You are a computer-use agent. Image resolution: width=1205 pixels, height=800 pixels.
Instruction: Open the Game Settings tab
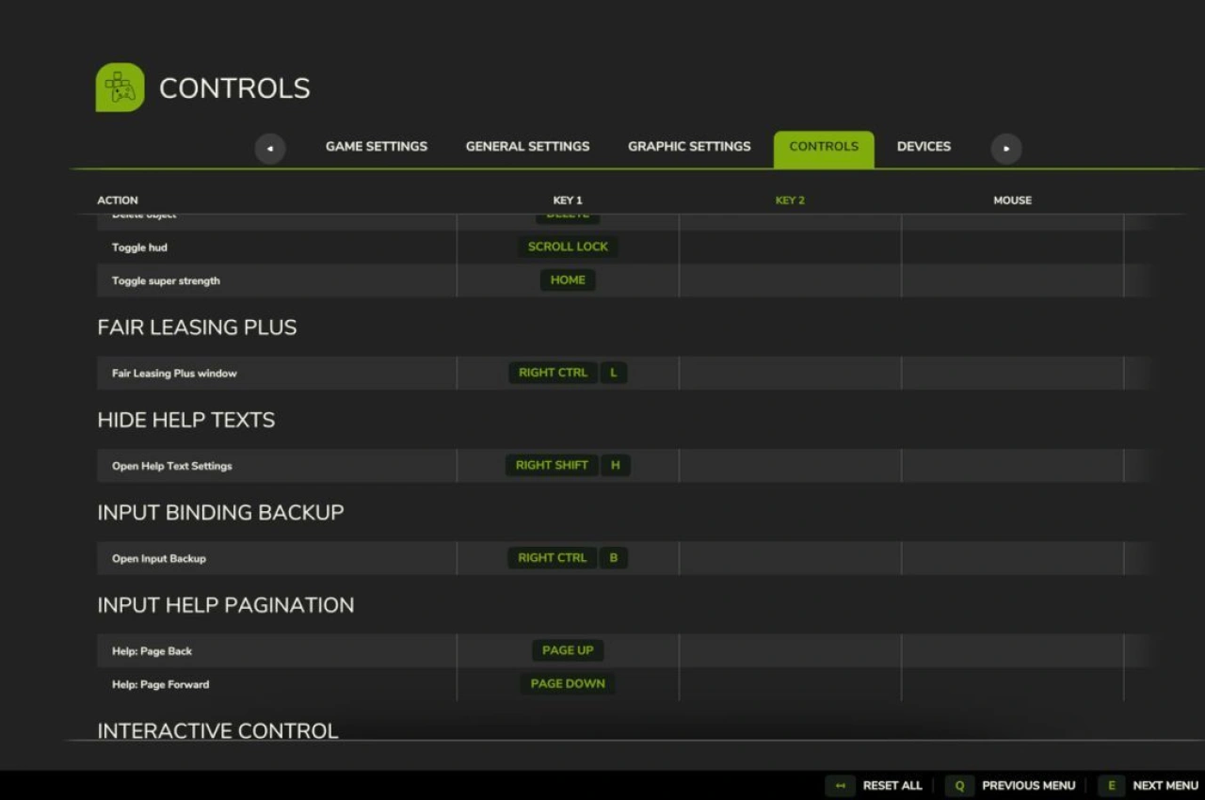click(x=376, y=147)
